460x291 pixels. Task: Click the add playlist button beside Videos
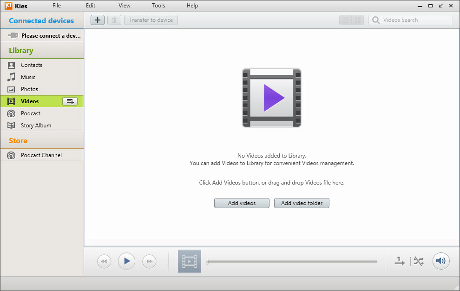tap(70, 101)
